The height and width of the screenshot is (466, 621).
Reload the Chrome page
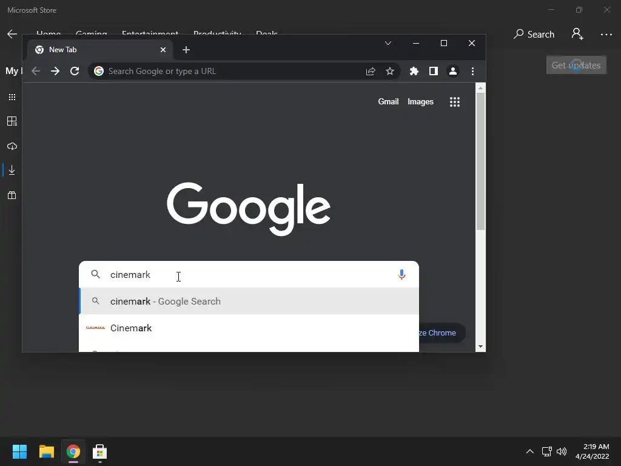click(75, 71)
